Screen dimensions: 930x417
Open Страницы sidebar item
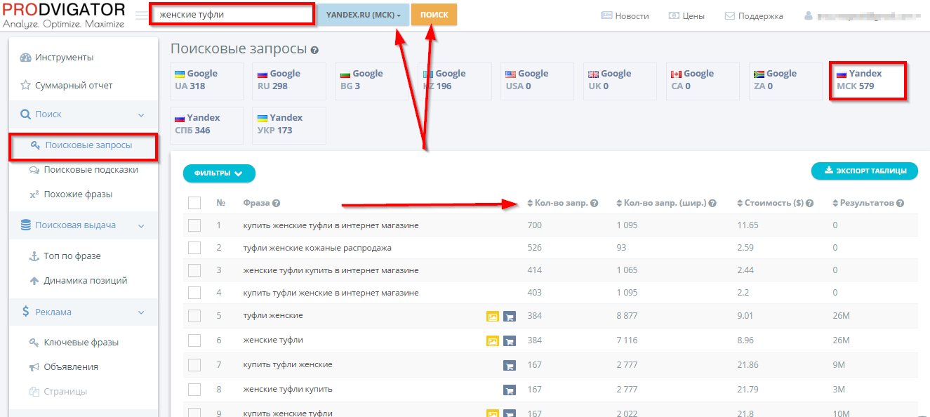point(58,392)
